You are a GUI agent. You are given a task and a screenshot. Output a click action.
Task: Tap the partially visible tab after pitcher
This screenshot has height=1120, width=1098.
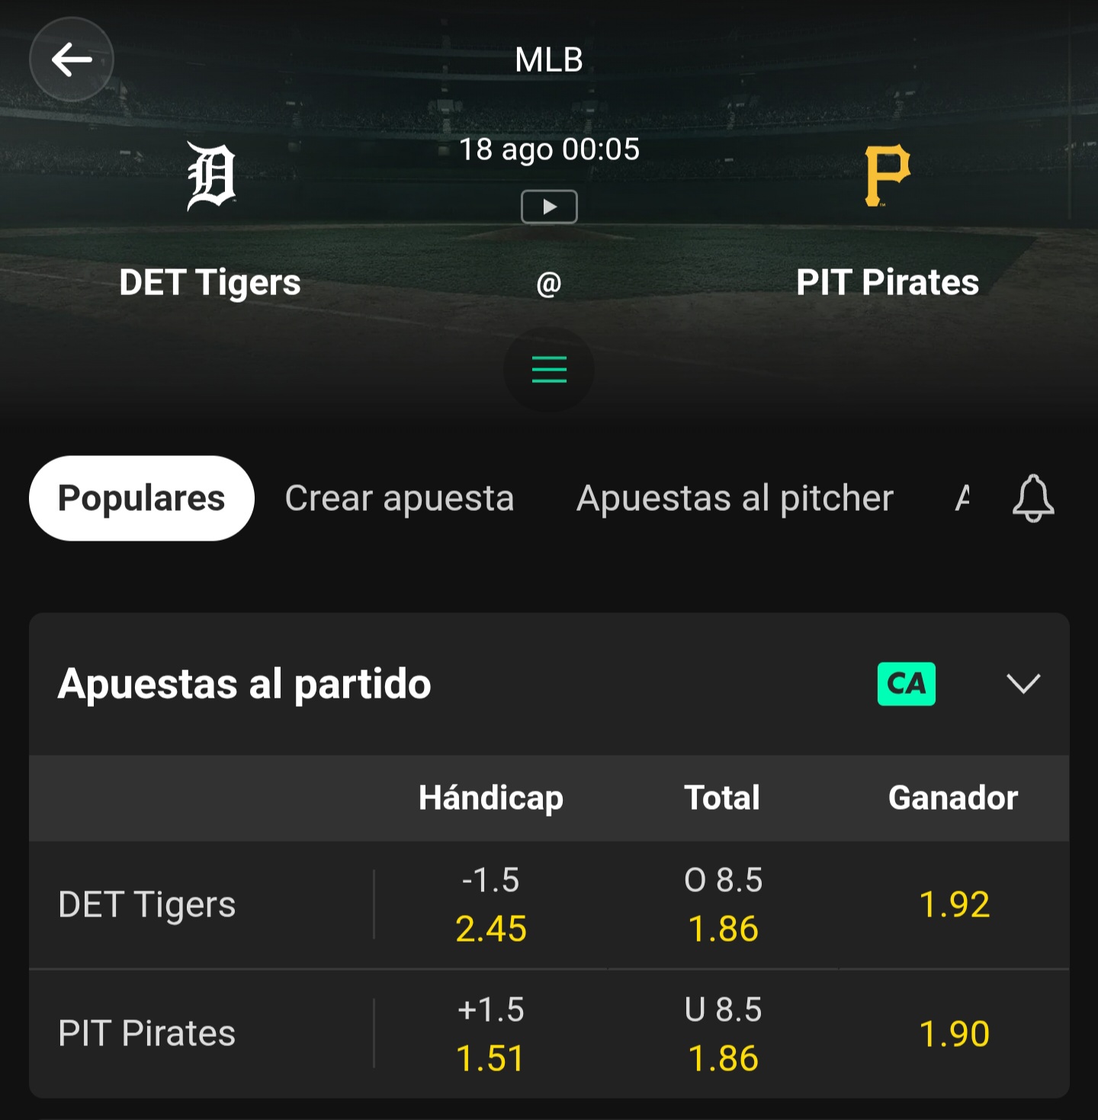coord(962,499)
